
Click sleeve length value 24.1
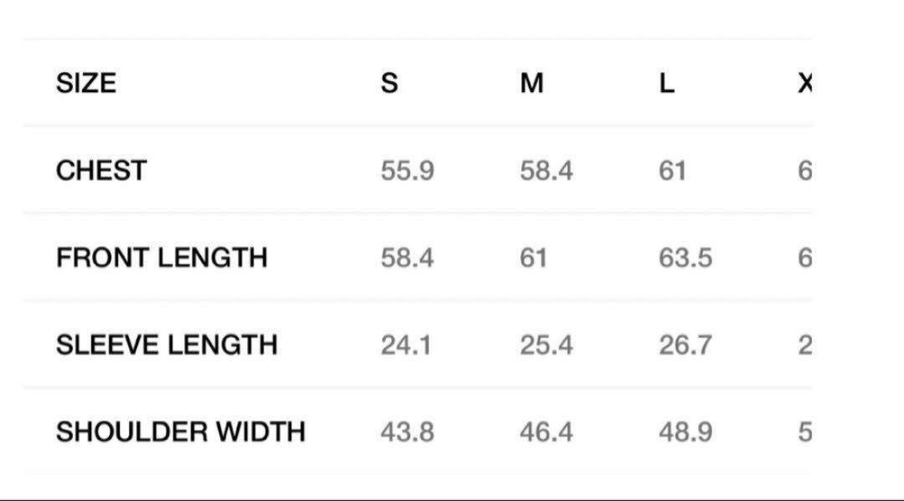pos(406,345)
